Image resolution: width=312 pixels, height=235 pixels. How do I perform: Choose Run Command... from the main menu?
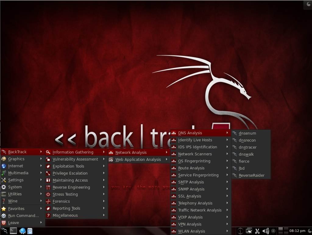pyautogui.click(x=23, y=216)
